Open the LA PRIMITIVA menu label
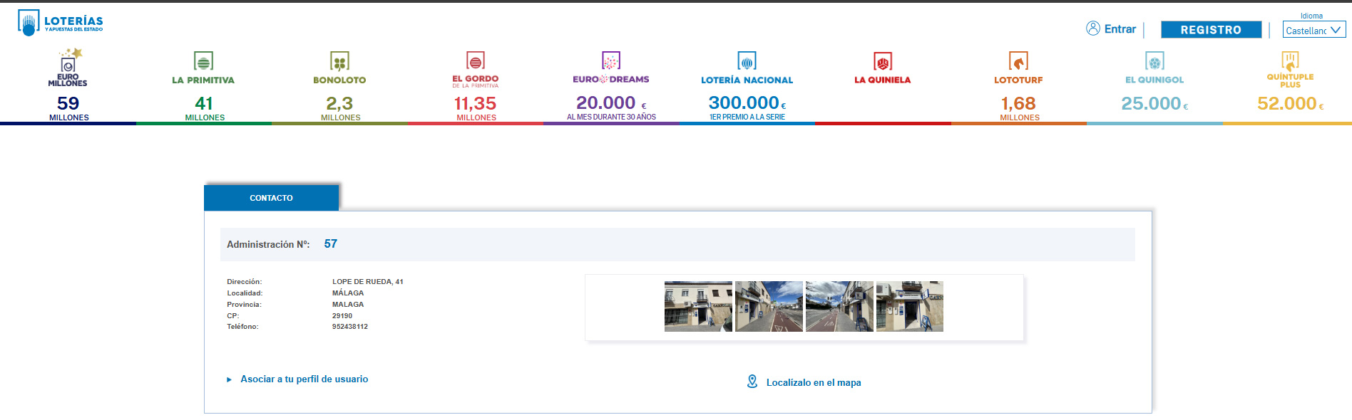 point(203,80)
